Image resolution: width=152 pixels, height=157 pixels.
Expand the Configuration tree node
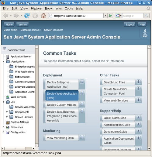coord(3,132)
